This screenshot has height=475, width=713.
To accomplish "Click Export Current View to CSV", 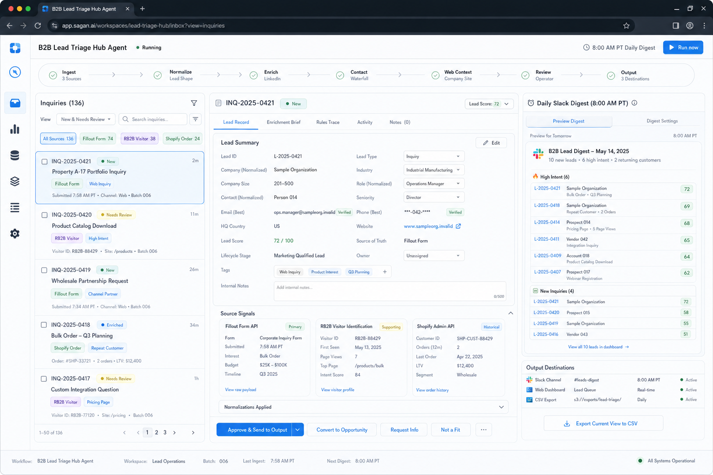I will click(603, 424).
